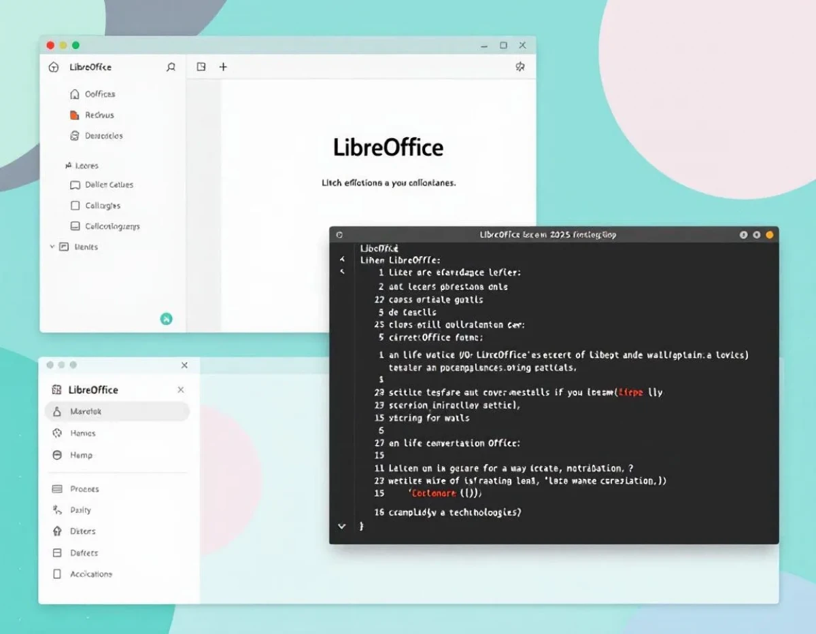Choose Acoications in bottom window list
Image resolution: width=816 pixels, height=634 pixels.
tap(91, 574)
